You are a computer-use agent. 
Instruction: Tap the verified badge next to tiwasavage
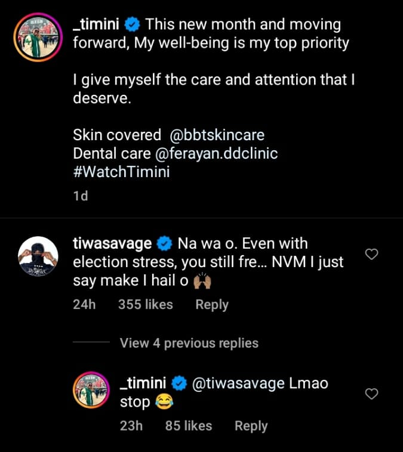[164, 244]
